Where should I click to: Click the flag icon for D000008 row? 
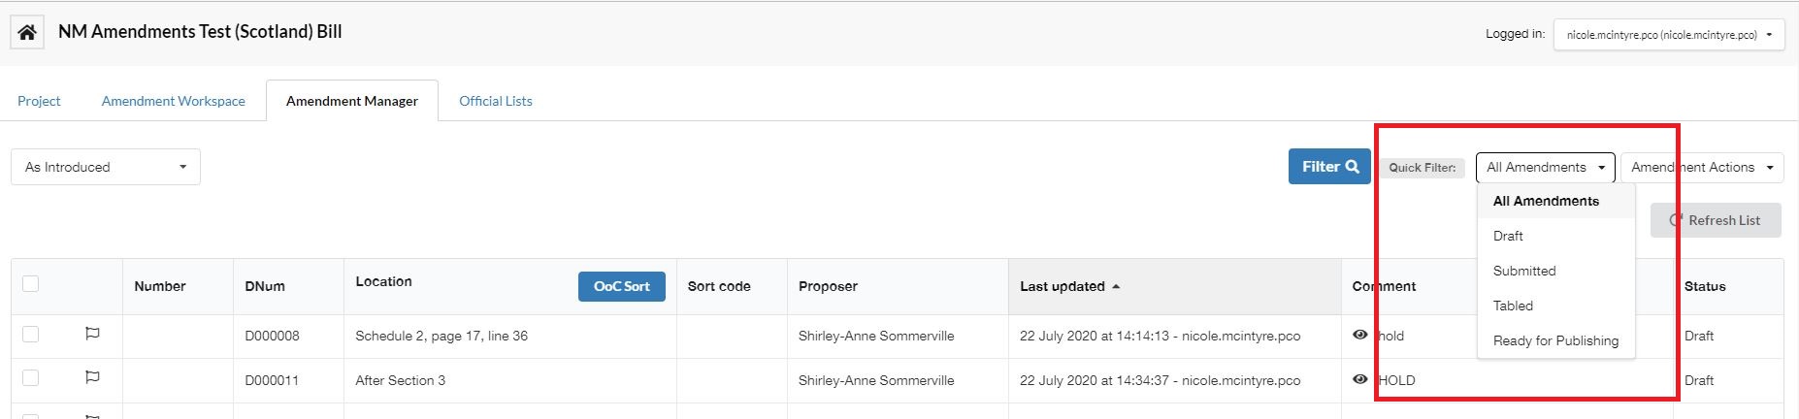(92, 334)
